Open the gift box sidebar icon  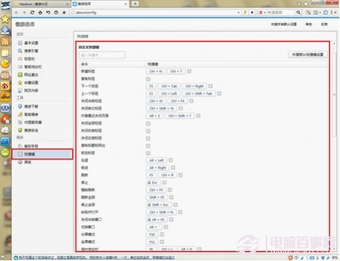5,75
